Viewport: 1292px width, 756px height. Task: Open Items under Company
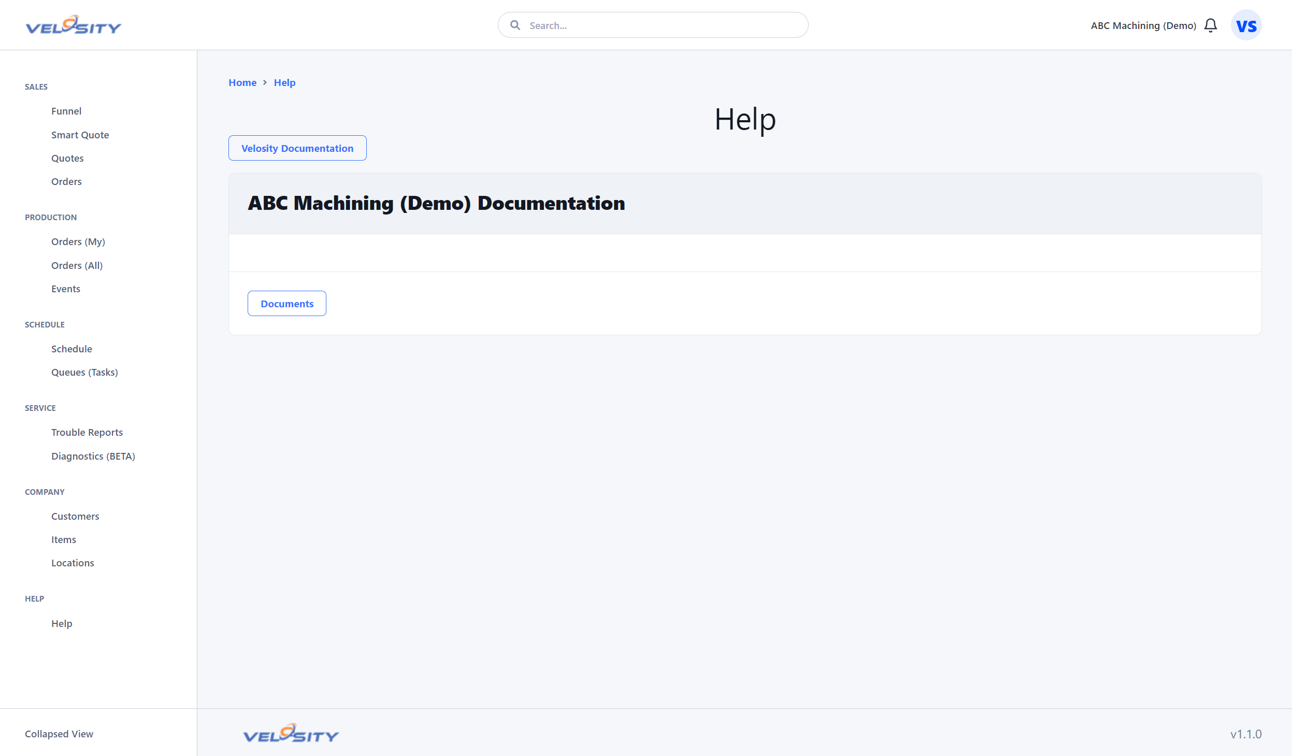tap(64, 540)
